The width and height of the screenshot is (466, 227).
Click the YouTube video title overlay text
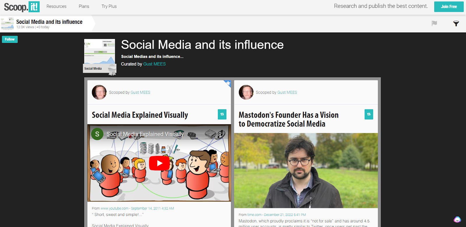(145, 134)
